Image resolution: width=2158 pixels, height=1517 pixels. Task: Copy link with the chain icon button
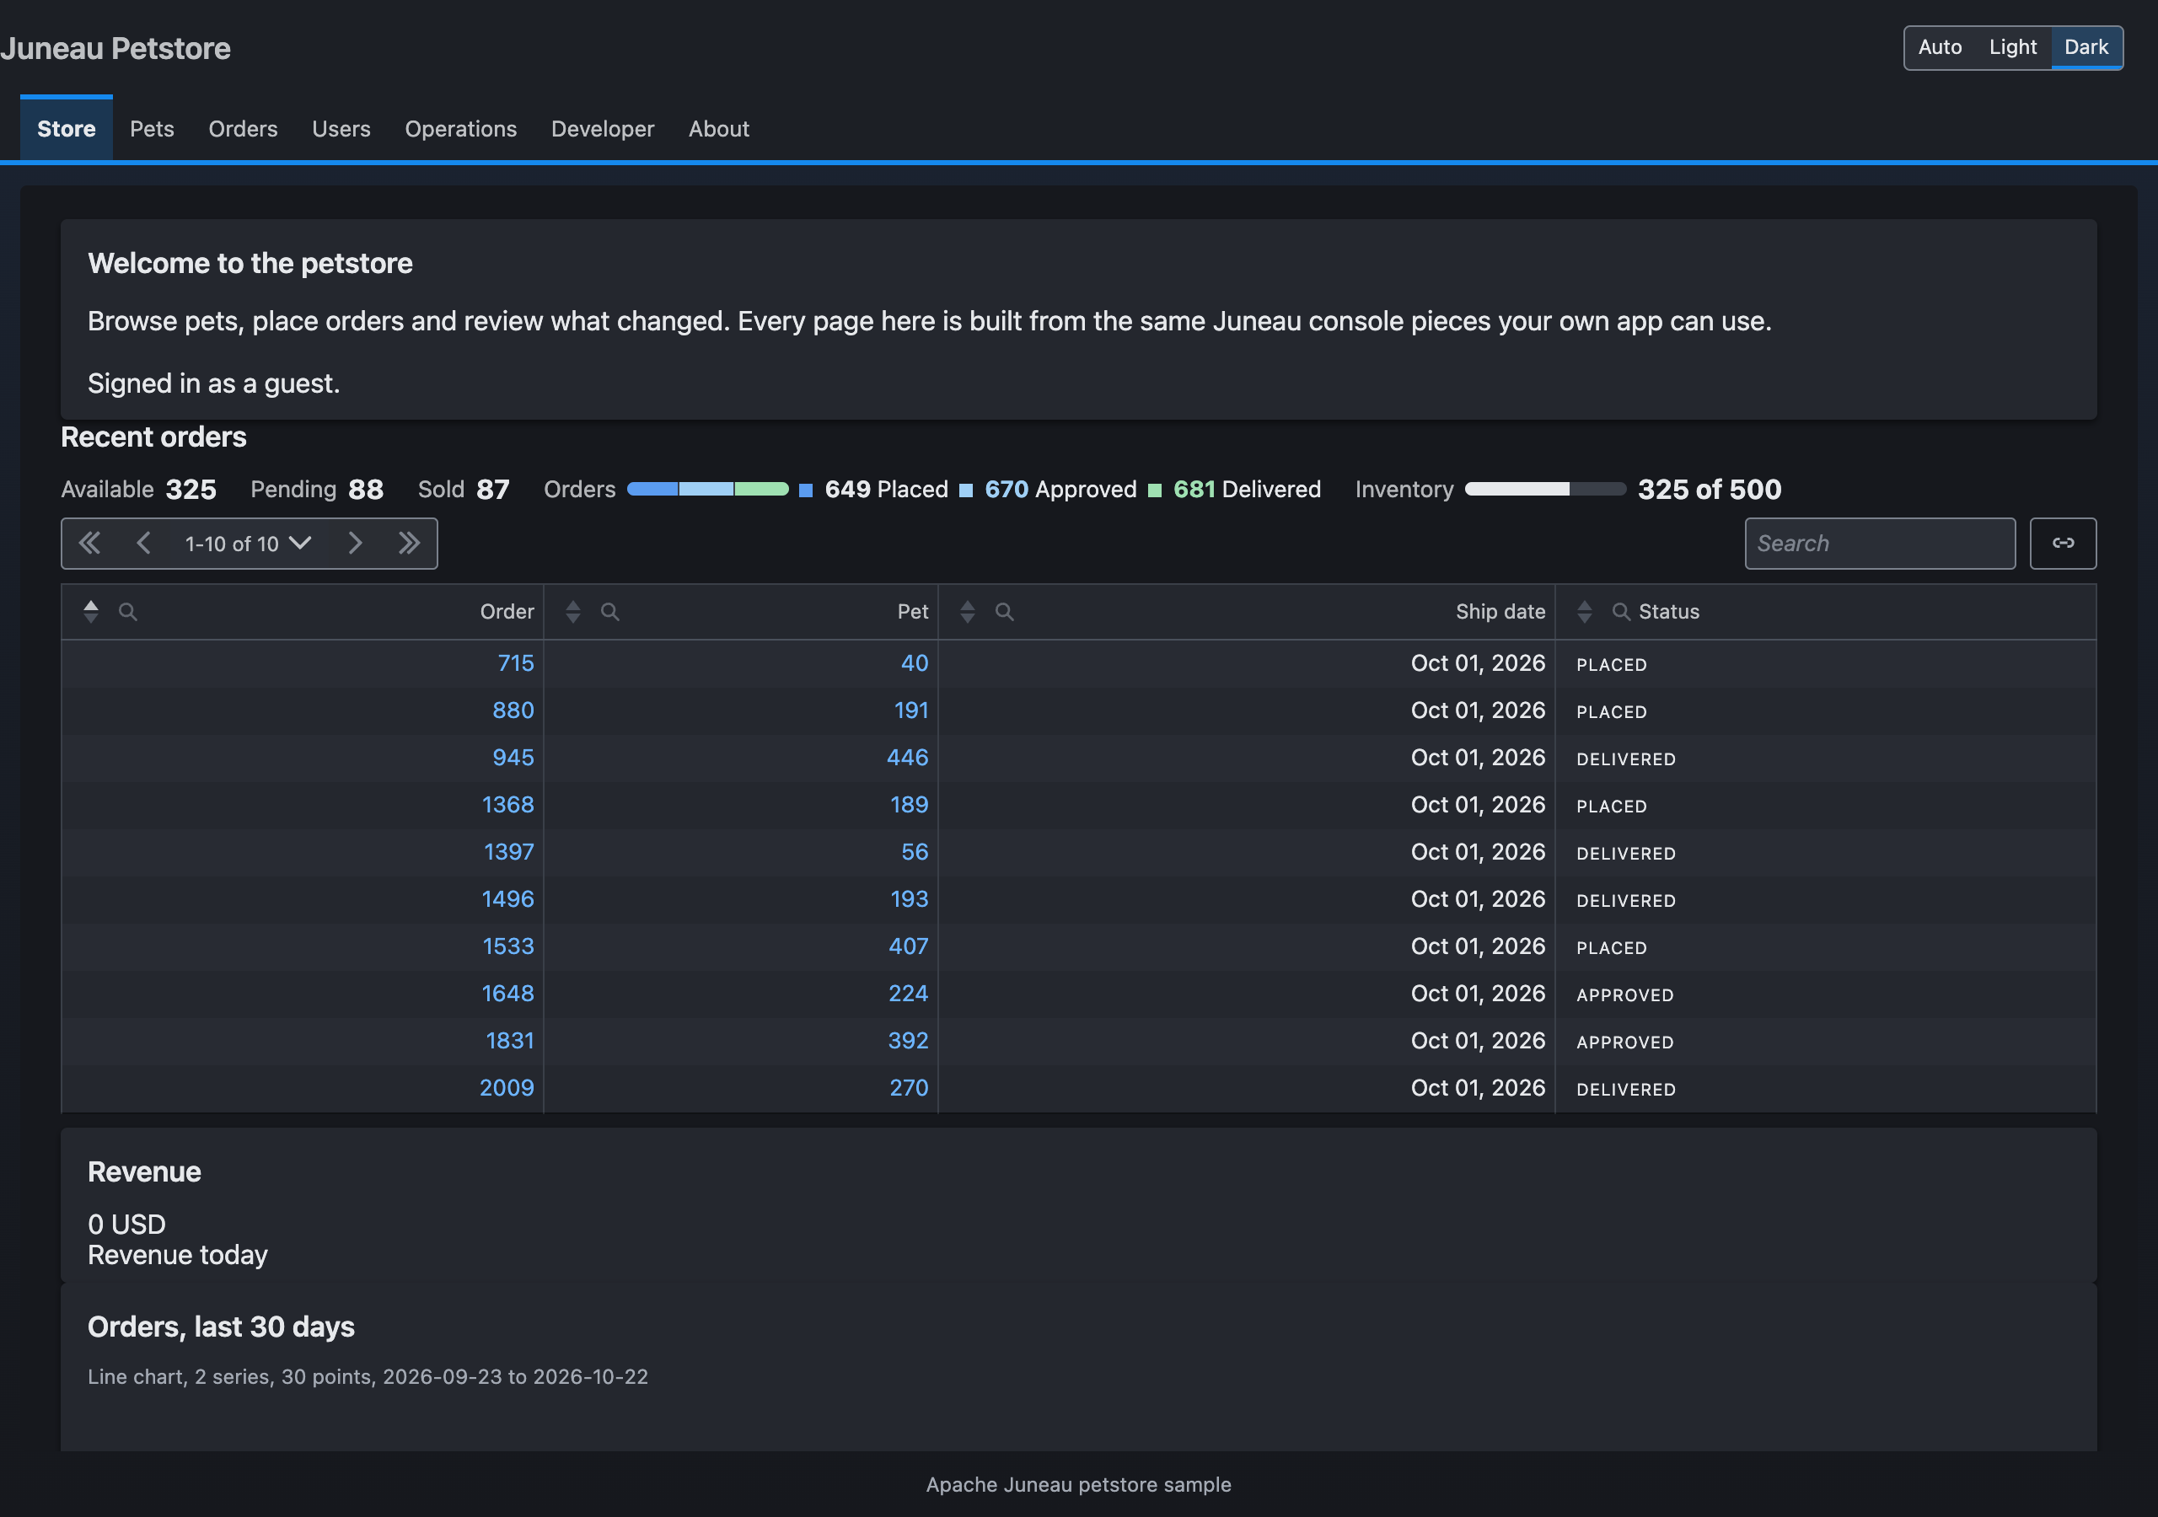(x=2063, y=544)
